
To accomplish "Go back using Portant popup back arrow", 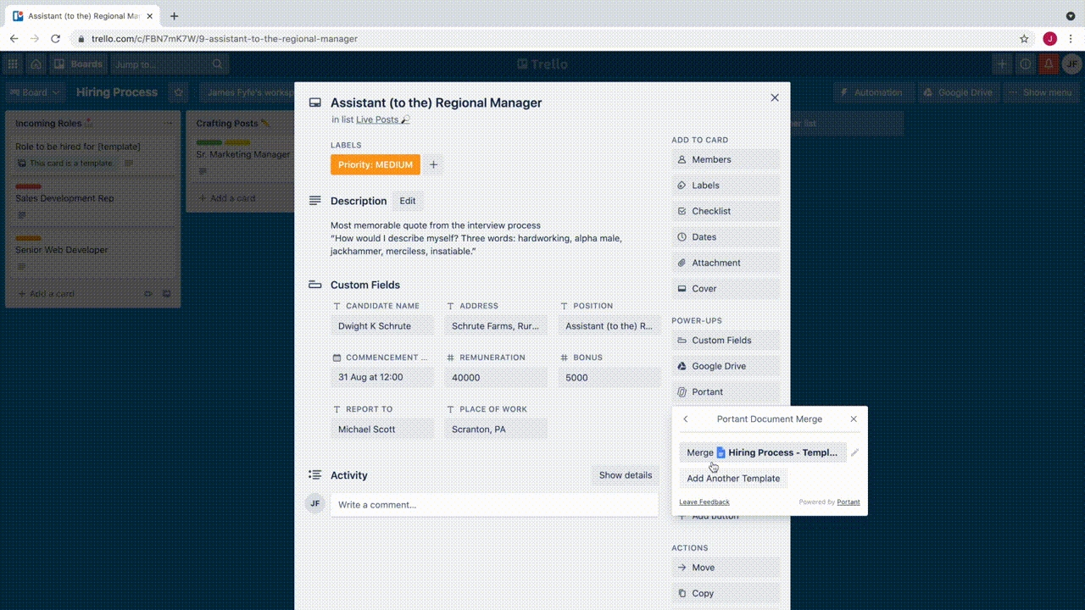I will 686,419.
